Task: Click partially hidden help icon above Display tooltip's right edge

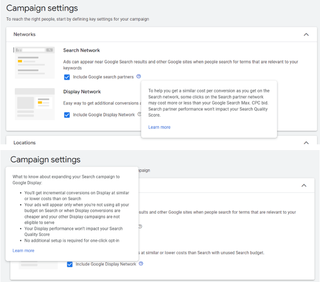Action: pyautogui.click(x=141, y=227)
